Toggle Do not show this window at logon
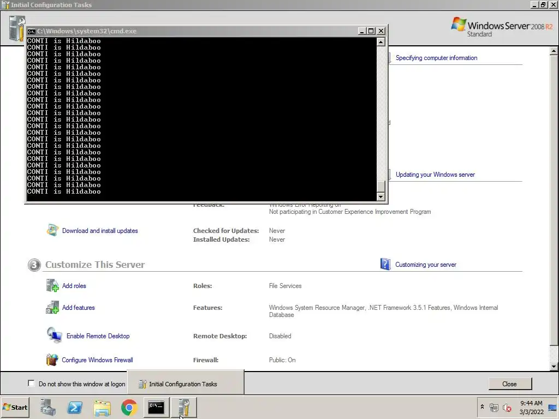559x419 pixels. point(31,384)
